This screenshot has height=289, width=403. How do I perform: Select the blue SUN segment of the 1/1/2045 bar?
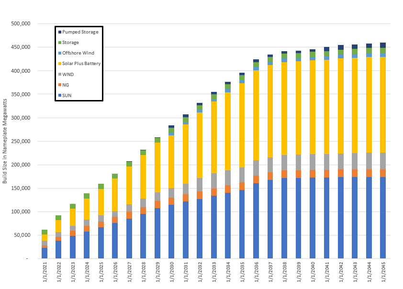(383, 218)
